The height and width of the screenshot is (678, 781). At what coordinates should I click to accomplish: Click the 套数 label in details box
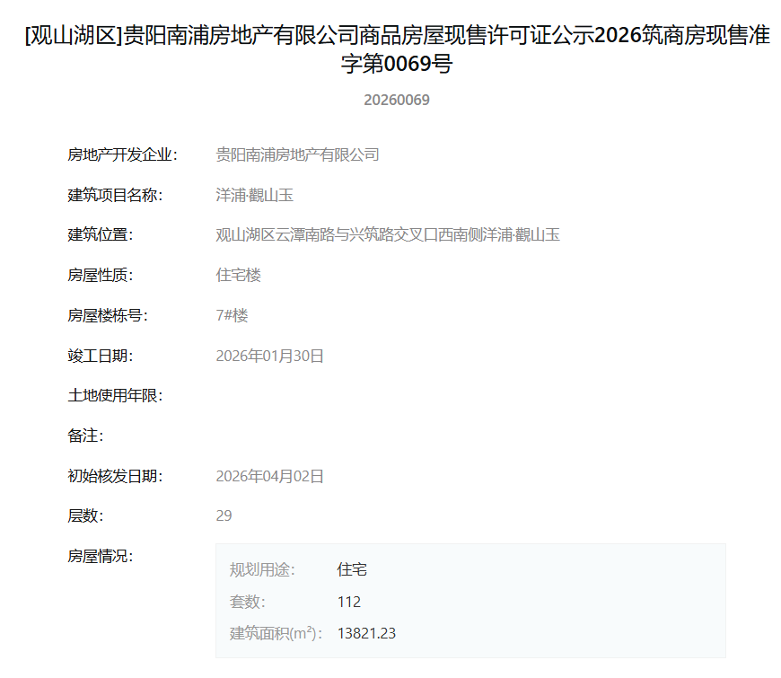[x=247, y=602]
